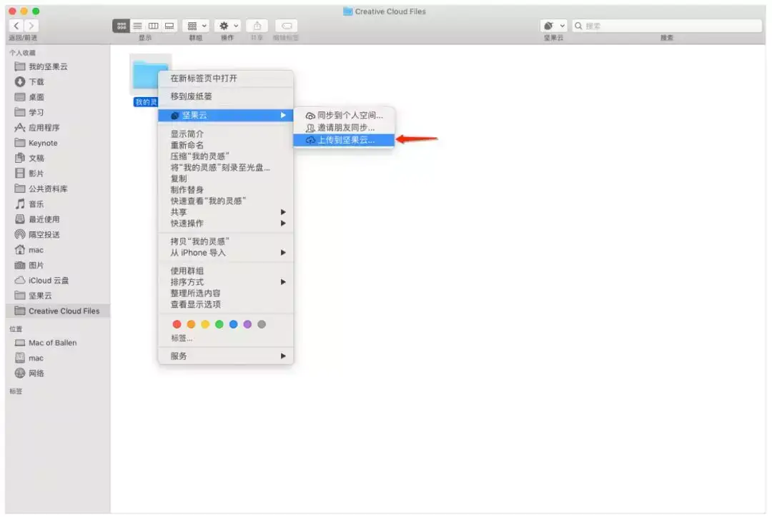Click the share toolbar button
772x517 pixels.
coord(257,26)
